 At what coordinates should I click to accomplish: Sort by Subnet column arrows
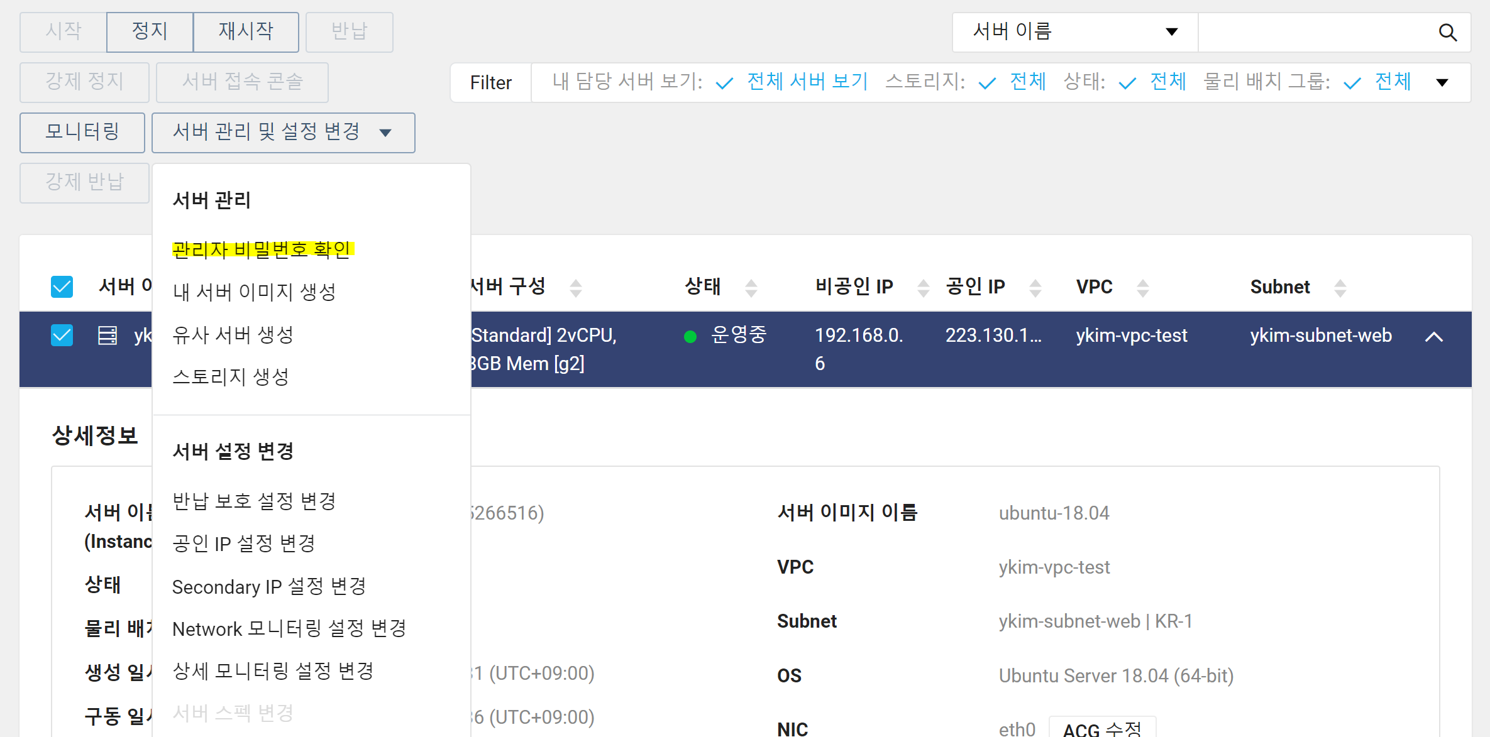pos(1340,288)
